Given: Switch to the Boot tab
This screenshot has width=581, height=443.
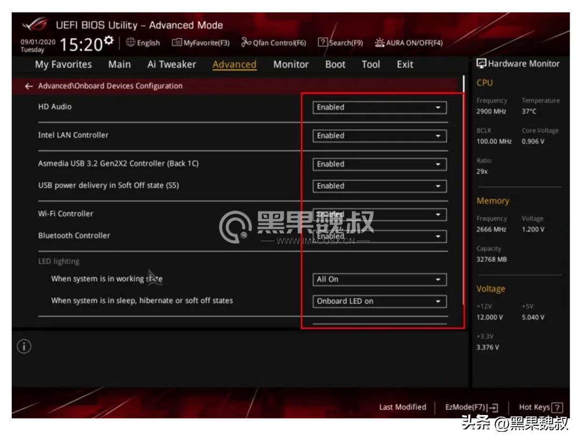Looking at the screenshot, I should tap(335, 64).
